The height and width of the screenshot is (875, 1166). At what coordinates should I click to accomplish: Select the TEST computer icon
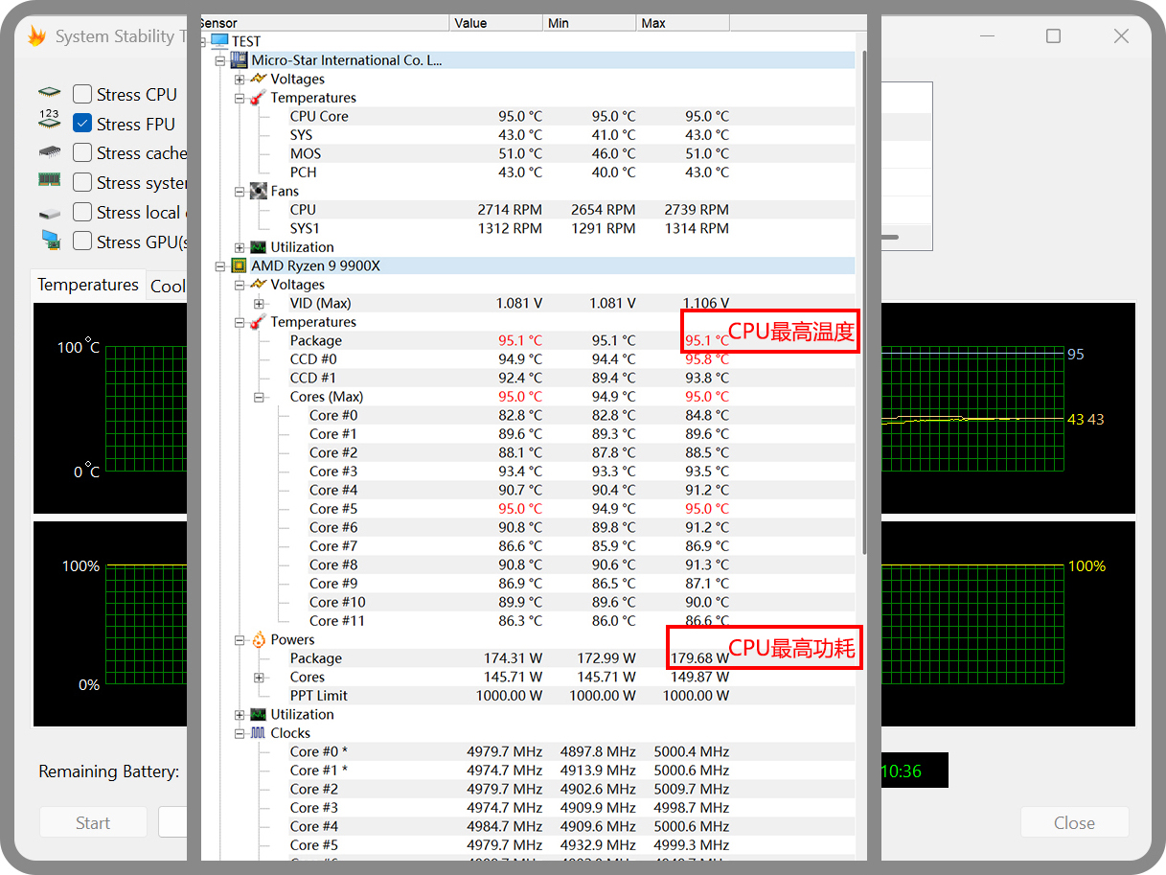(x=219, y=41)
